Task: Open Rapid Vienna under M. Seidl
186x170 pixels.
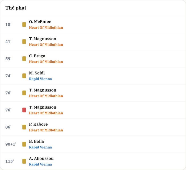Action: pyautogui.click(x=40, y=79)
